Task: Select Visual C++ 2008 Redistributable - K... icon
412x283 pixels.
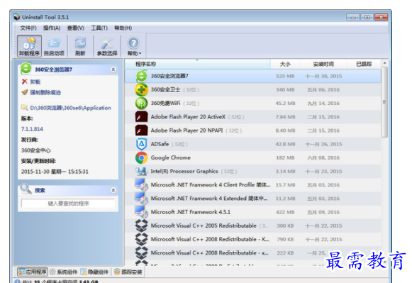Action: pos(141,239)
